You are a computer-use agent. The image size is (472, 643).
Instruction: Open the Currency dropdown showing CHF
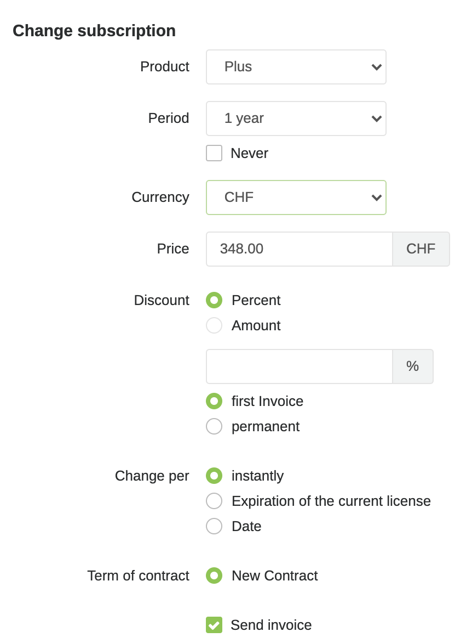(x=296, y=198)
